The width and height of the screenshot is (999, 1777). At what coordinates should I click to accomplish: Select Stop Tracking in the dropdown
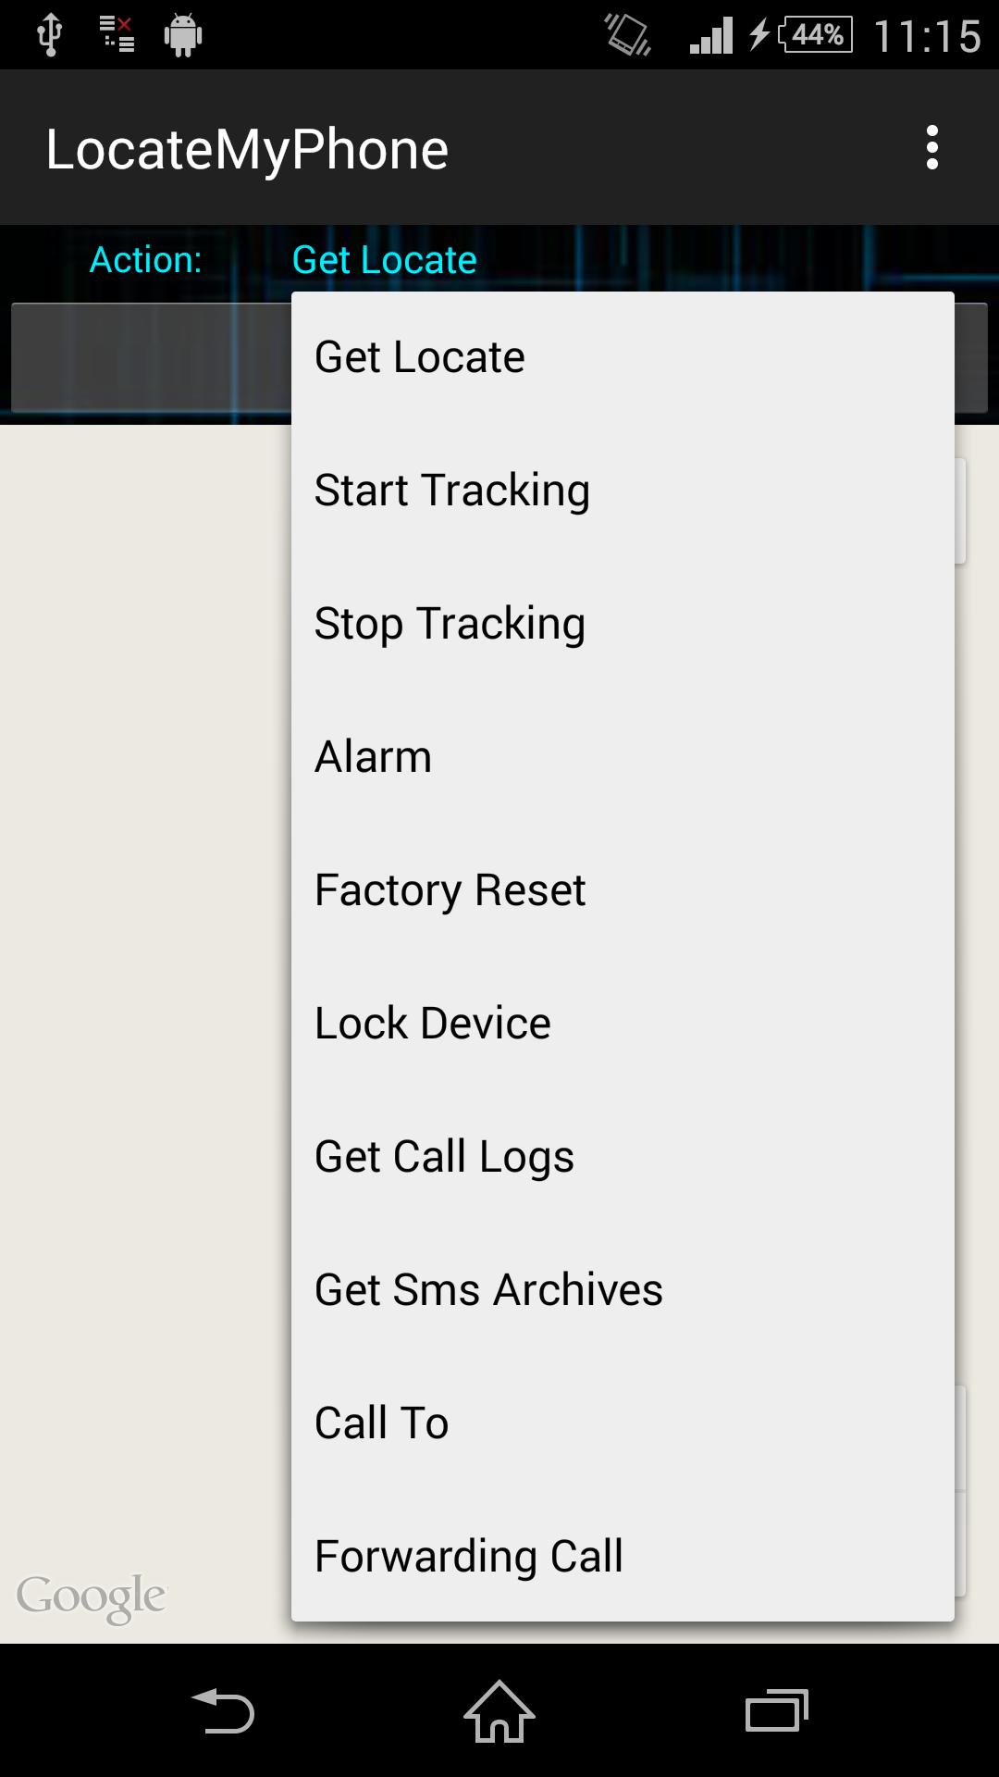point(622,624)
